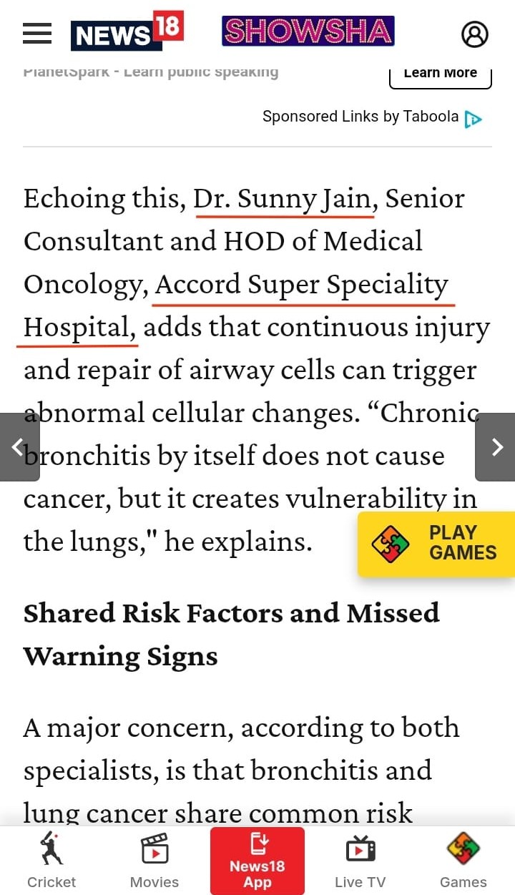Click the Learn More button
The width and height of the screenshot is (515, 895).
[440, 74]
